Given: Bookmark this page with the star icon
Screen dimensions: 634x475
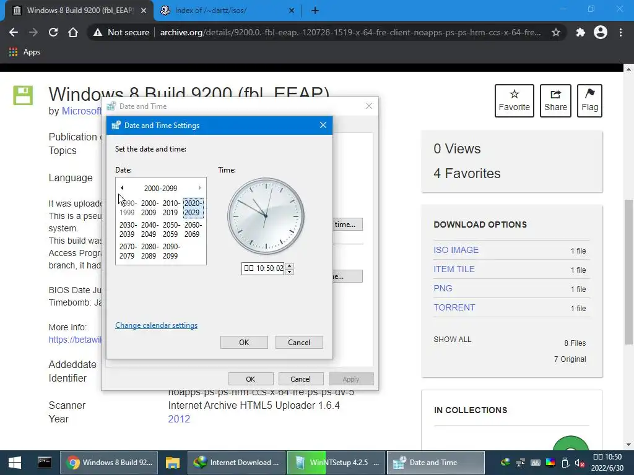Looking at the screenshot, I should (x=556, y=32).
